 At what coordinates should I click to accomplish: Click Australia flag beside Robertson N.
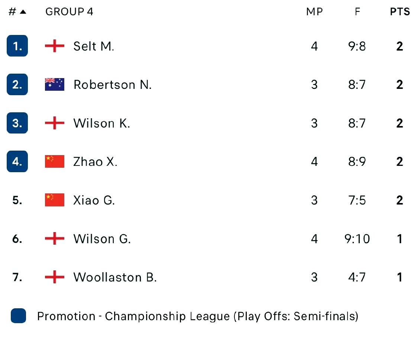(x=54, y=85)
